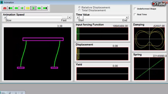
Task: Click the Slow label under speed slider
Action: point(8,20)
